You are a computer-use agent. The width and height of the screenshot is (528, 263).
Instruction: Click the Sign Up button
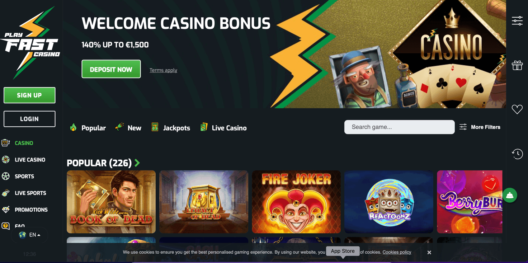29,95
